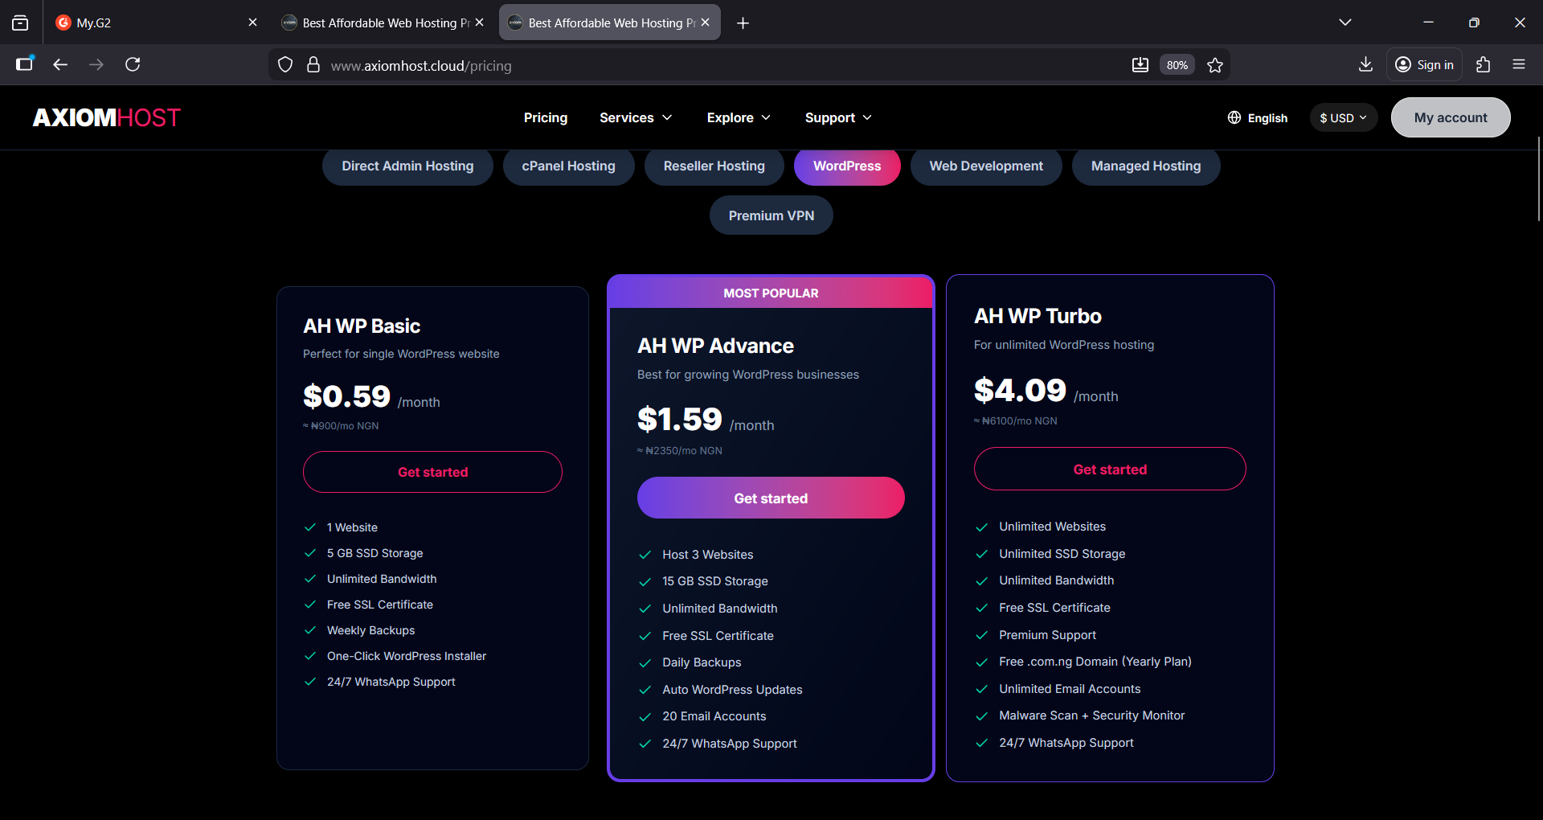
Task: Click the AH WP Basic plan title
Action: click(x=362, y=326)
